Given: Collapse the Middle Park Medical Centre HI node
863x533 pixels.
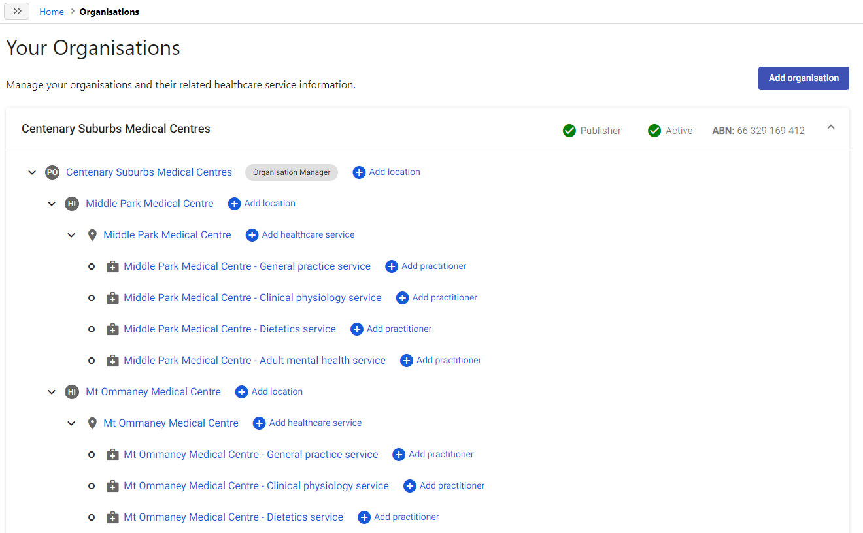Looking at the screenshot, I should coord(52,204).
